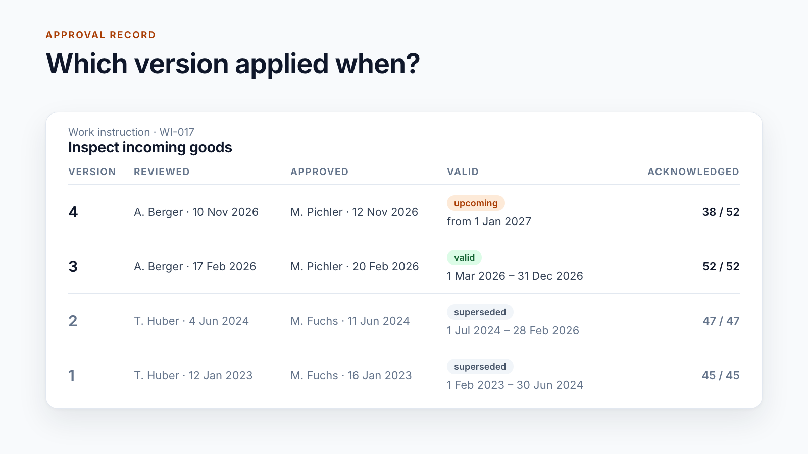
Task: Click the '38 / 52' acknowledged count
Action: (x=721, y=212)
